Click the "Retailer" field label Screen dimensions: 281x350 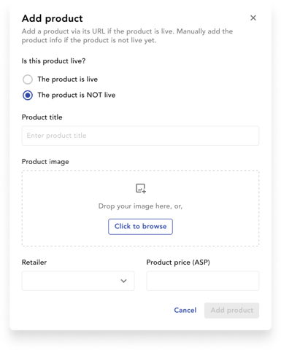(34, 262)
